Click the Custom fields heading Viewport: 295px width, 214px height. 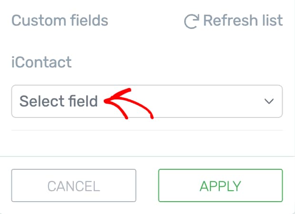pyautogui.click(x=59, y=21)
